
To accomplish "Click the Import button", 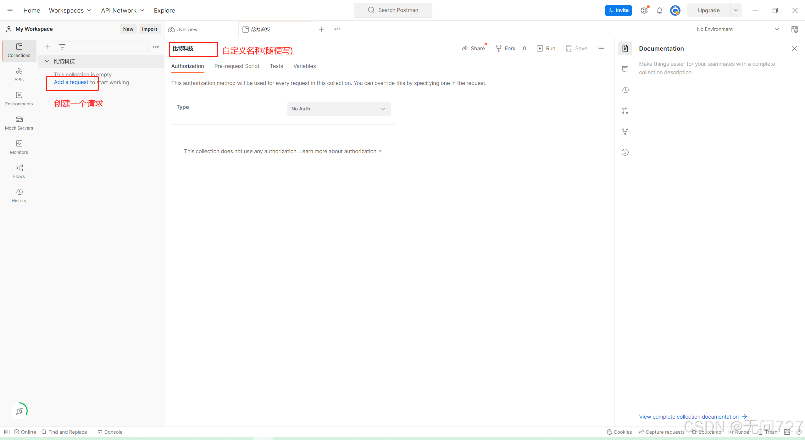I will (149, 29).
